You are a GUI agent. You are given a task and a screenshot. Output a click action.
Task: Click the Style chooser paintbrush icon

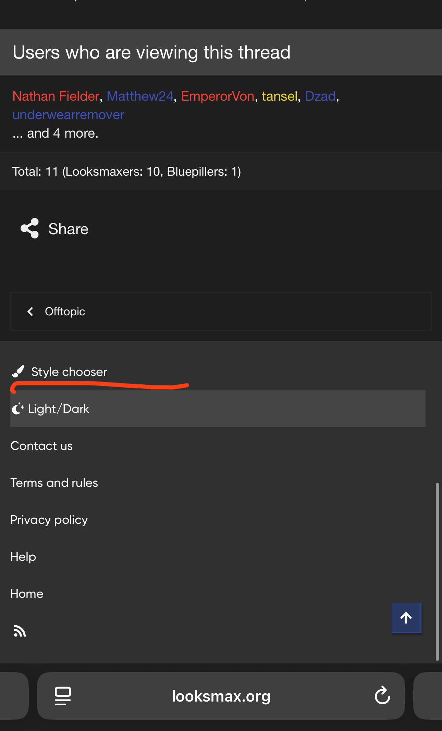19,371
